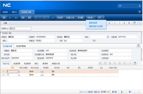
Task: Click the search magnifier icon in header
Action: (139, 6)
